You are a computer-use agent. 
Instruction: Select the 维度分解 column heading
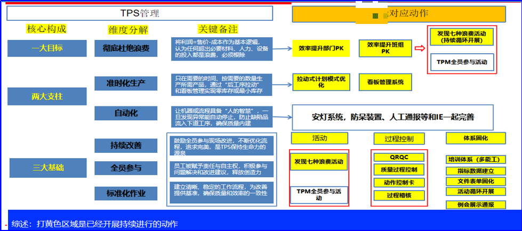coord(128,30)
